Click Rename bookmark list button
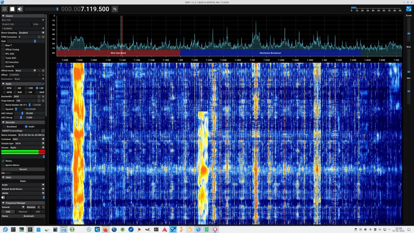The width and height of the screenshot is (414, 233). coord(31,207)
